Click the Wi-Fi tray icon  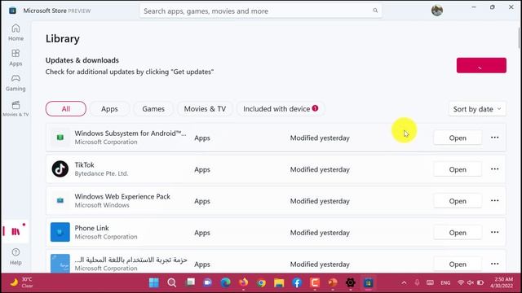click(x=461, y=282)
